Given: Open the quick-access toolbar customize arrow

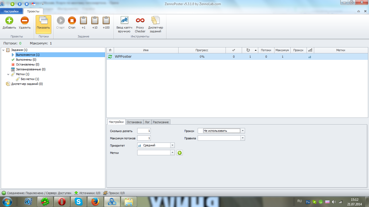Looking at the screenshot, I should click(x=43, y=4).
